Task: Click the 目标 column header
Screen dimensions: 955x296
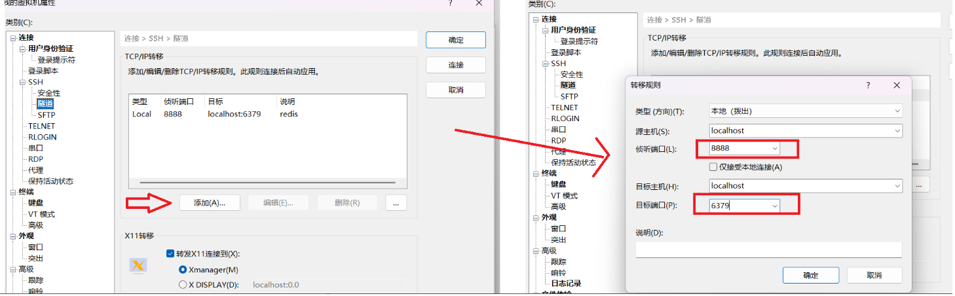Action: 215,102
